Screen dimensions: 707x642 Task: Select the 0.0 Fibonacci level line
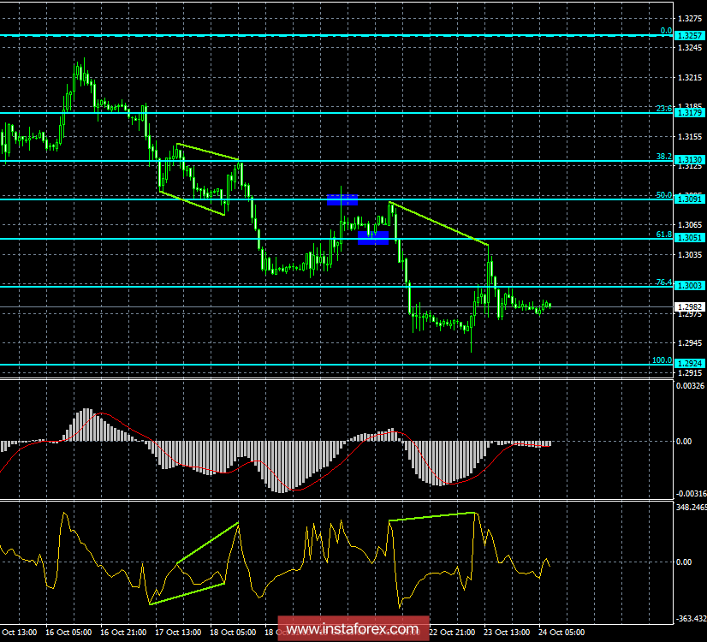(342, 35)
